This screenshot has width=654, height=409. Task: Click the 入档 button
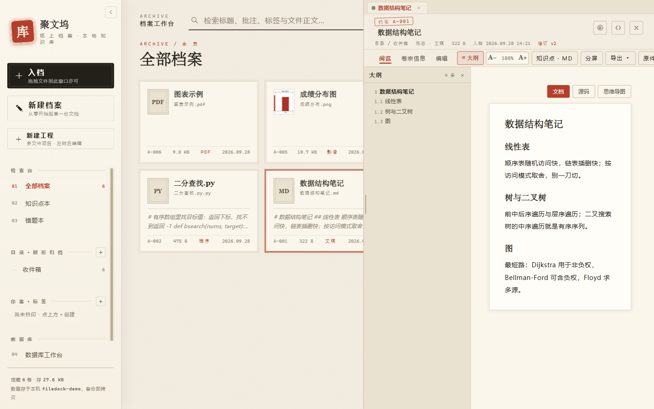coord(60,75)
